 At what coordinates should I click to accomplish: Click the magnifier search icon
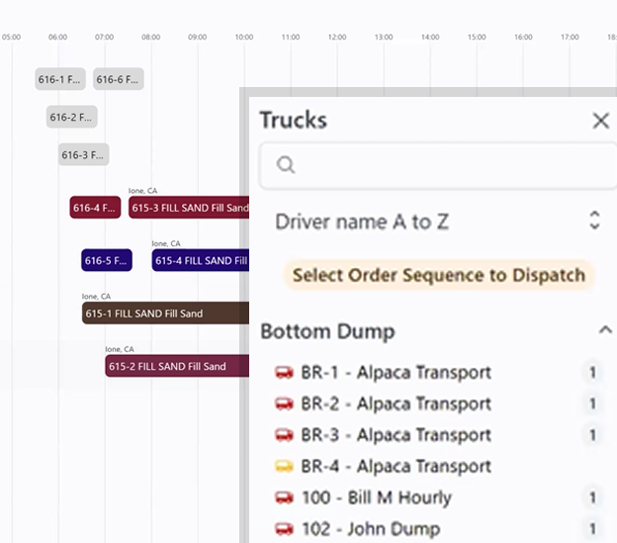tap(286, 164)
